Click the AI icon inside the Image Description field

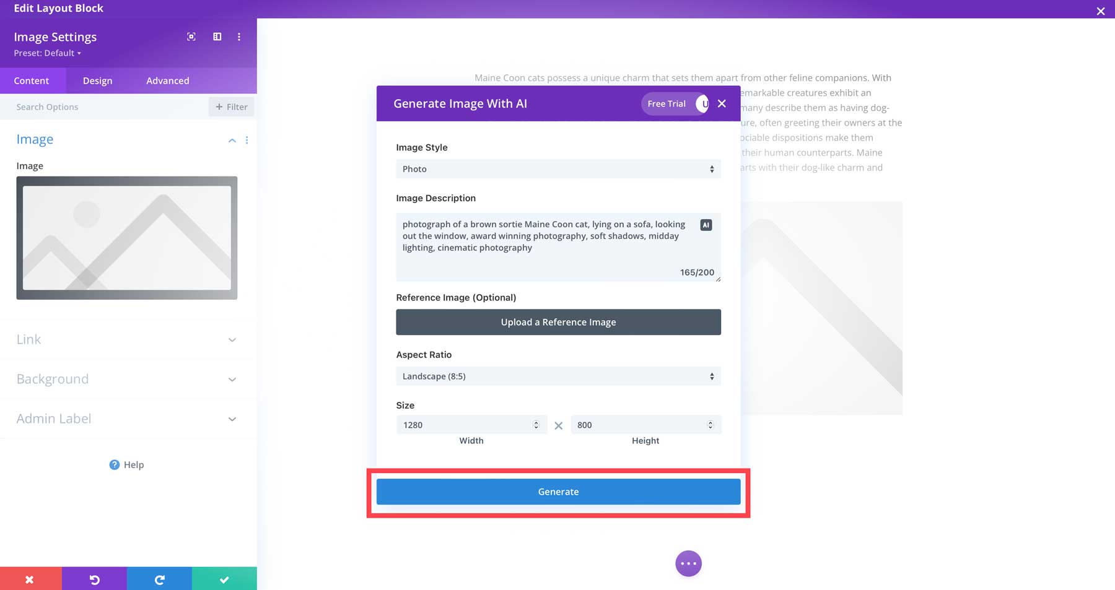[x=706, y=225]
